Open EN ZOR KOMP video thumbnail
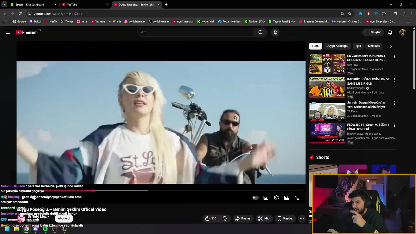Screen dimensions: 416x234 (327, 64)
